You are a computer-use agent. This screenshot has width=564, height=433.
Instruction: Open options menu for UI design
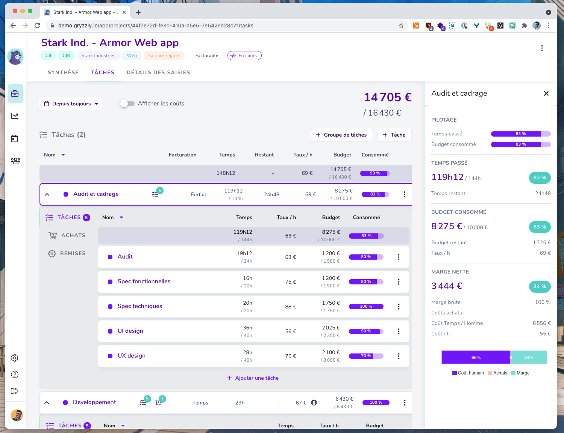coord(399,331)
